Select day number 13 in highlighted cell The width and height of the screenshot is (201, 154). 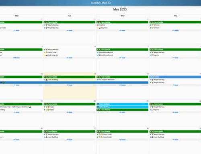pyautogui.click(x=94, y=74)
